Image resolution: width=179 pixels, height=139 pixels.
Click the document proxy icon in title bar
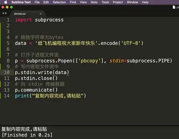pyautogui.click(x=174, y=7)
